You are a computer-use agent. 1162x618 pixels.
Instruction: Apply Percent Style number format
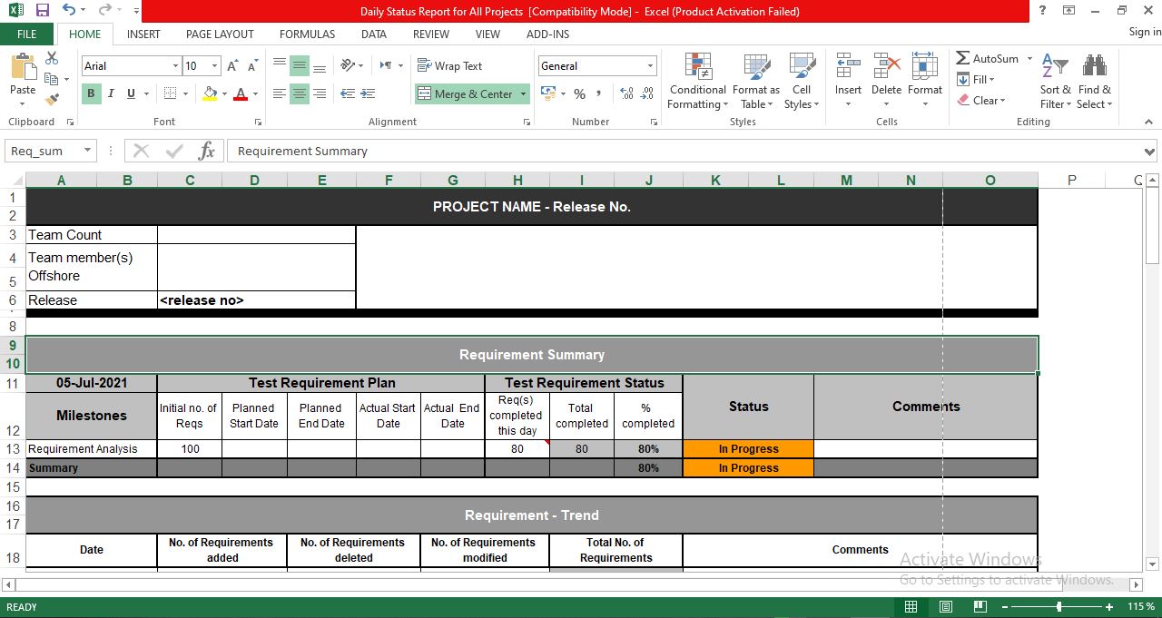click(578, 93)
